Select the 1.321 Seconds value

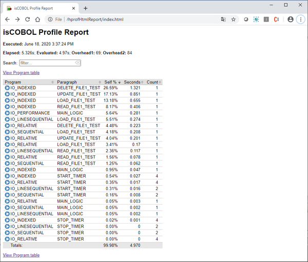coord(135,88)
